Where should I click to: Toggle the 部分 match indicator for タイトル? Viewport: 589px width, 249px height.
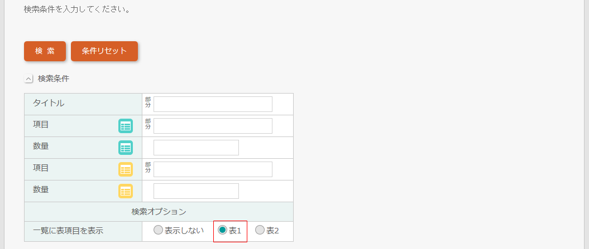pyautogui.click(x=148, y=102)
